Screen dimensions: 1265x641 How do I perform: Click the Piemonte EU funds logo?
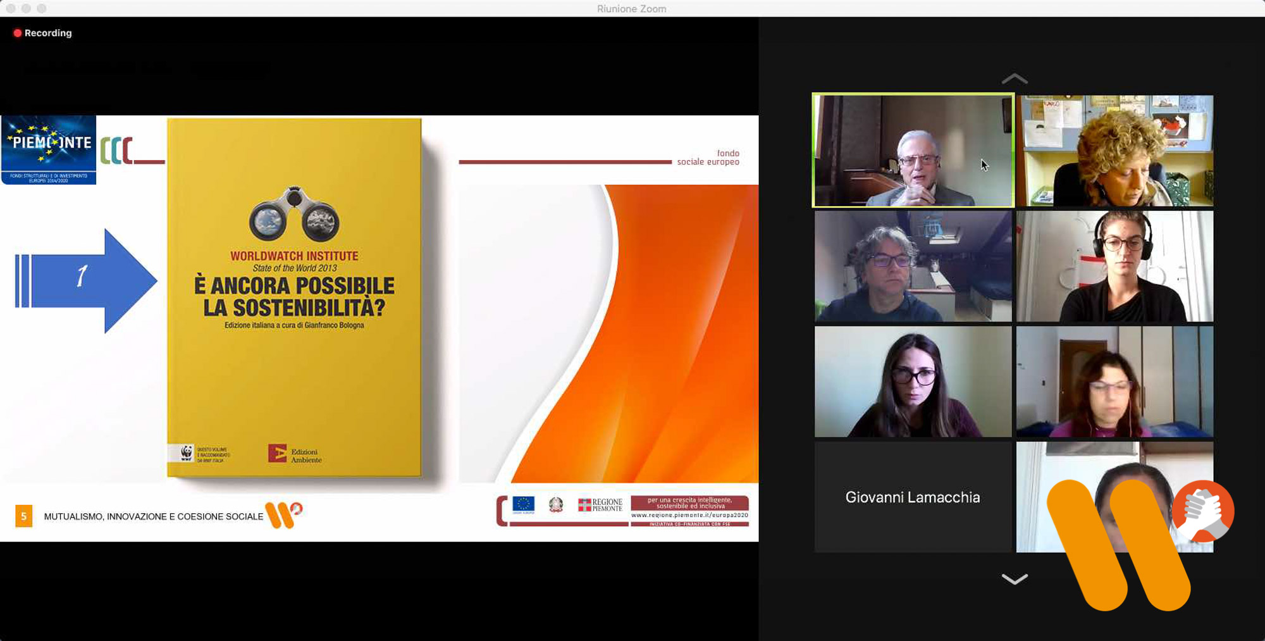(49, 150)
